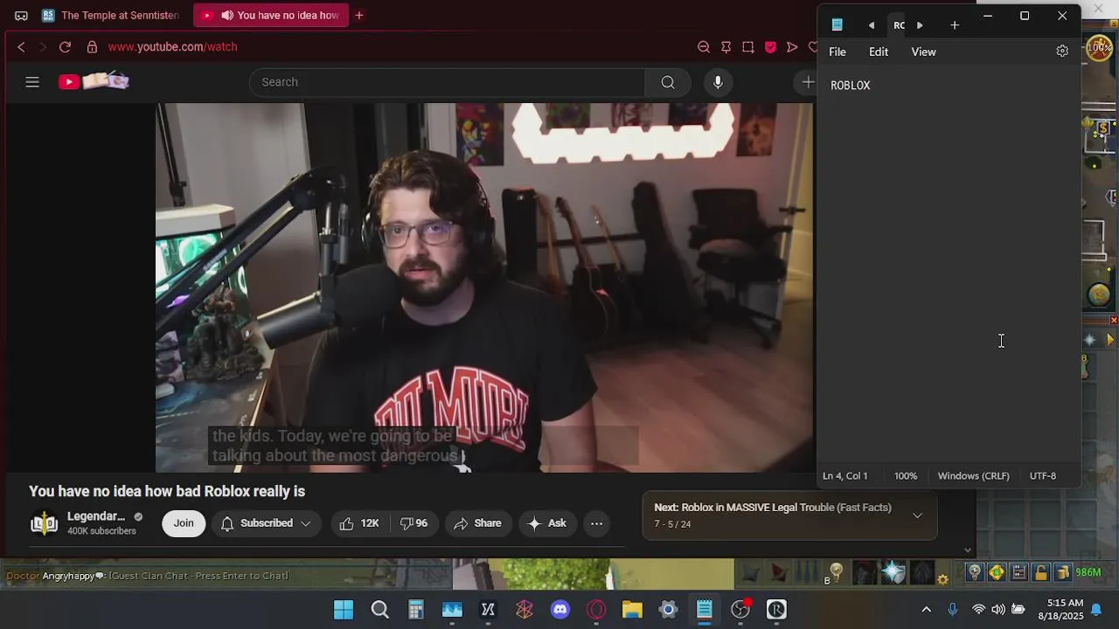This screenshot has width=1119, height=629.
Task: Open Notepad View menu
Action: (x=923, y=52)
